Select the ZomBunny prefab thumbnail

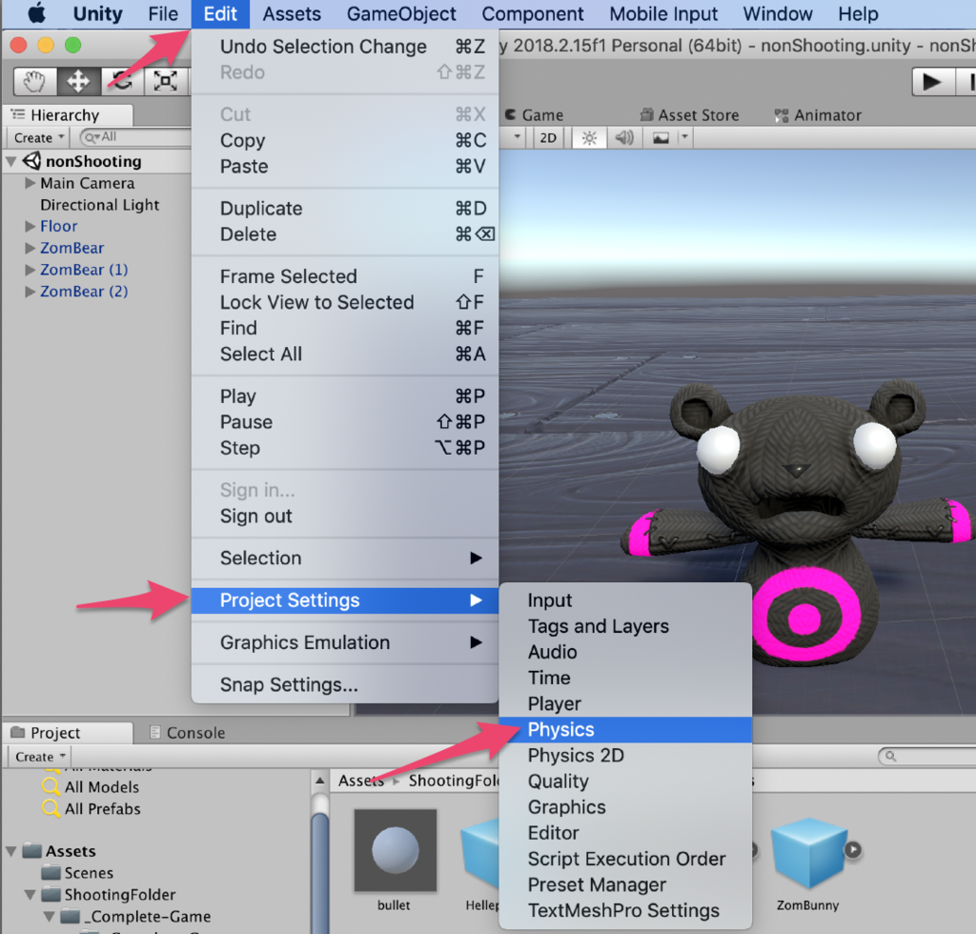point(808,852)
